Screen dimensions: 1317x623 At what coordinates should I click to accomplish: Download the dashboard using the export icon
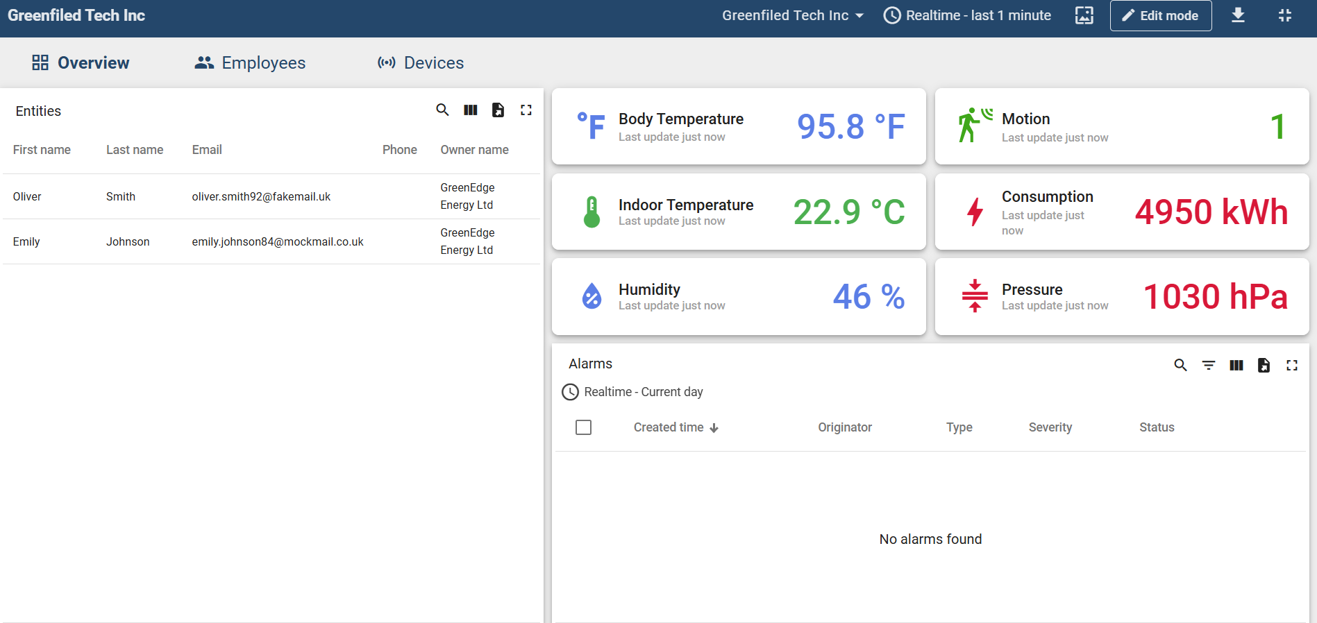tap(1238, 15)
